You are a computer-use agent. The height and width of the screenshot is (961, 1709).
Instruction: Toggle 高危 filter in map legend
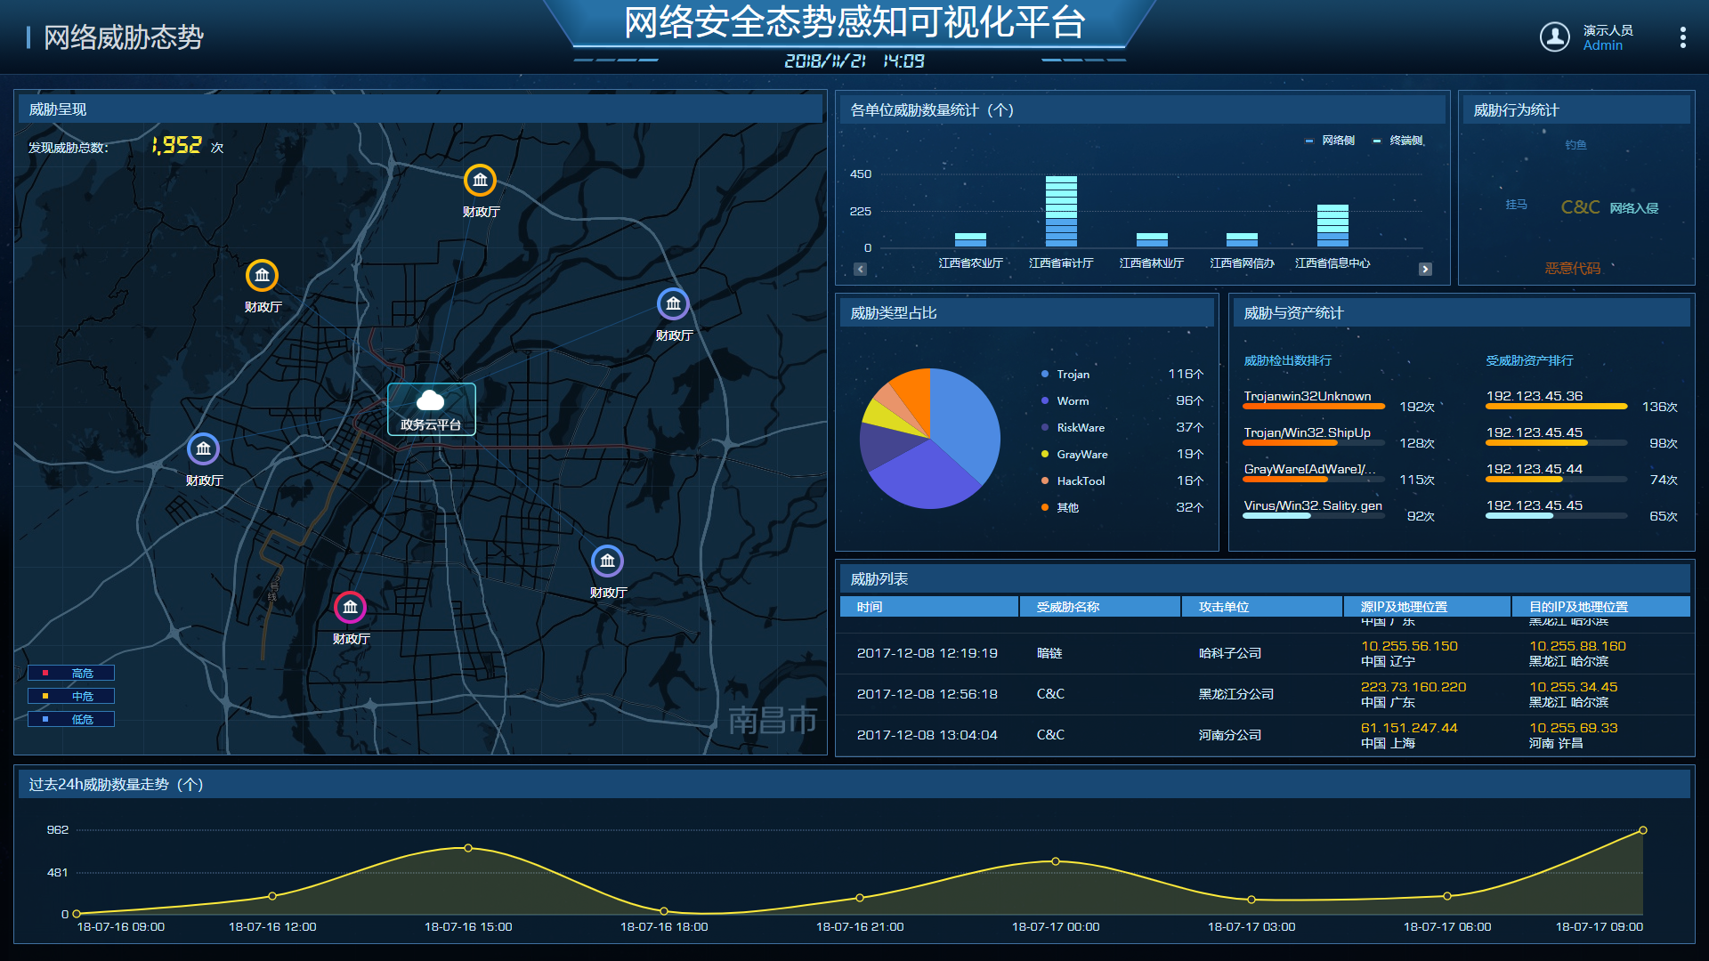[71, 674]
